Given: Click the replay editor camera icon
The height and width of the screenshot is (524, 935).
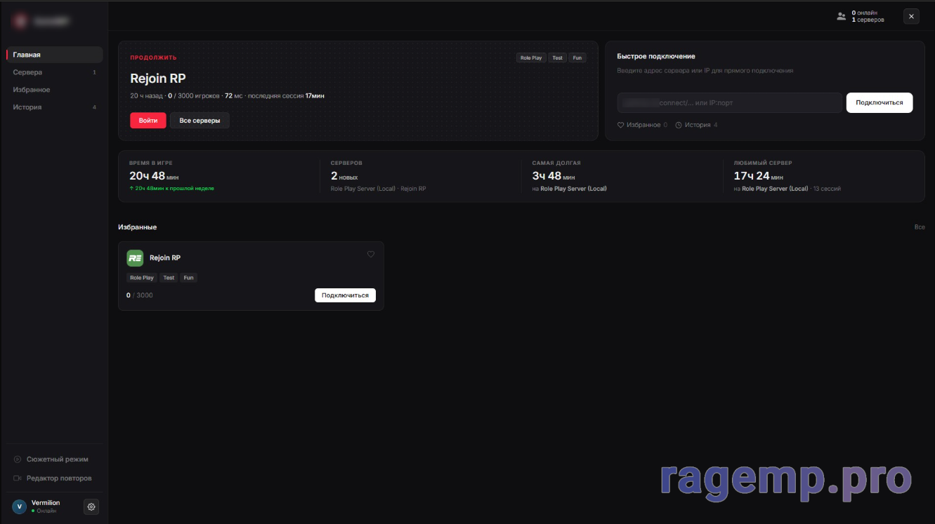Looking at the screenshot, I should click(x=18, y=478).
